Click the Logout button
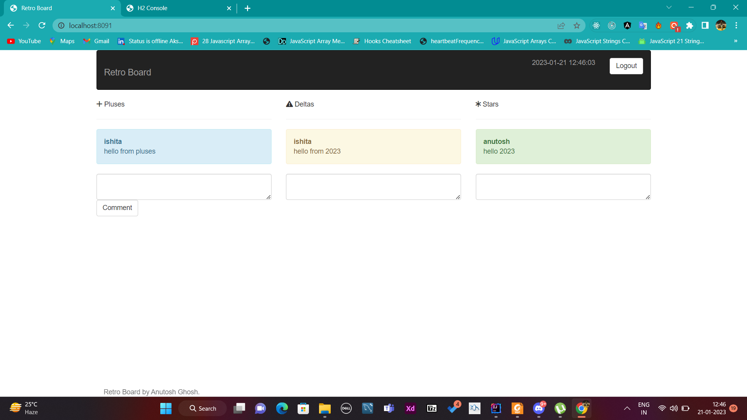This screenshot has height=420, width=747. pyautogui.click(x=626, y=66)
